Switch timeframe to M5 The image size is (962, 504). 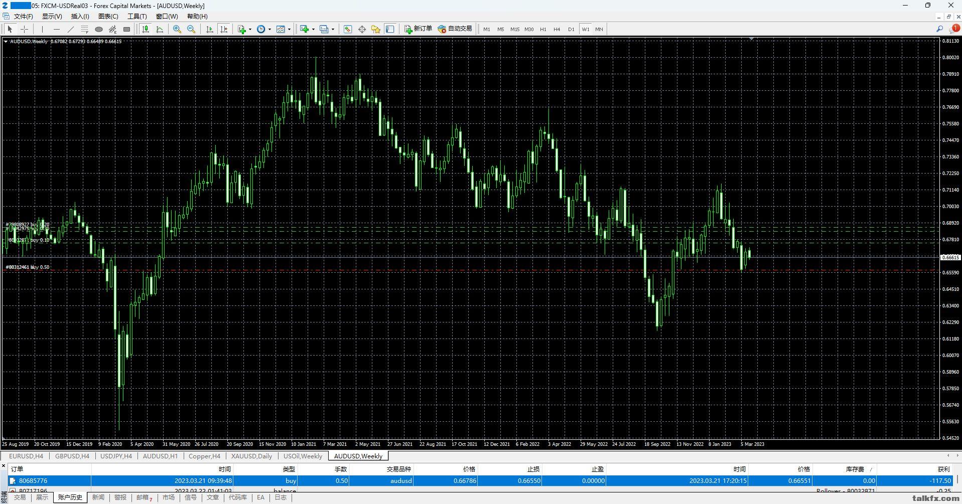[x=501, y=29]
